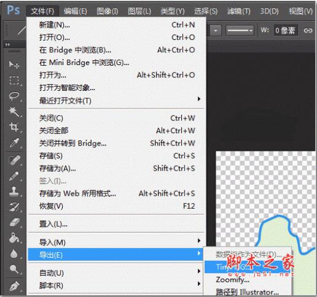This screenshot has height=297, width=317.
Task: Select the Brush tool
Action: tap(14, 176)
